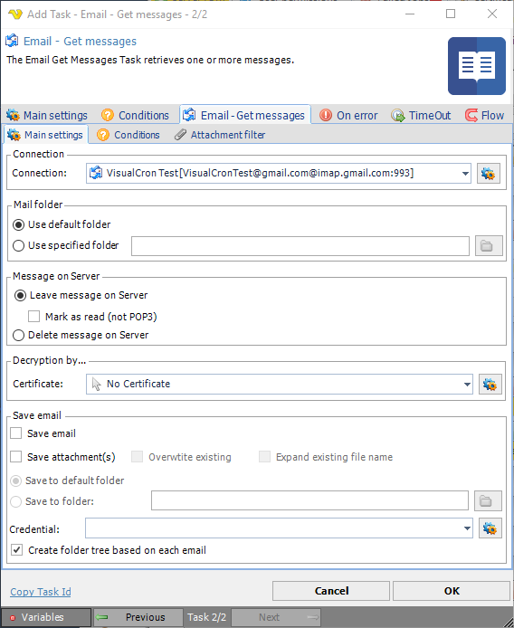Select the inner Main settings sub-tab
This screenshot has width=514, height=628.
[x=45, y=135]
